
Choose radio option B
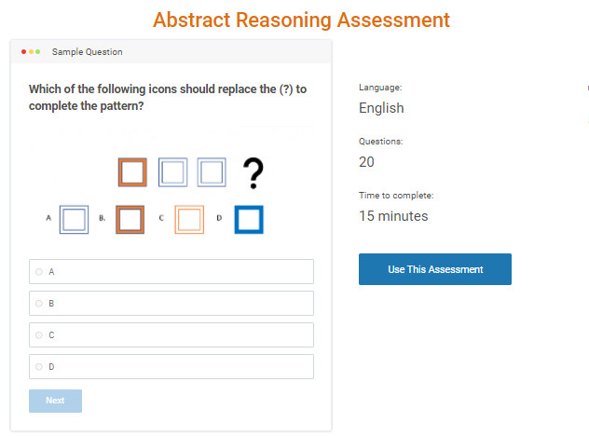(x=39, y=304)
